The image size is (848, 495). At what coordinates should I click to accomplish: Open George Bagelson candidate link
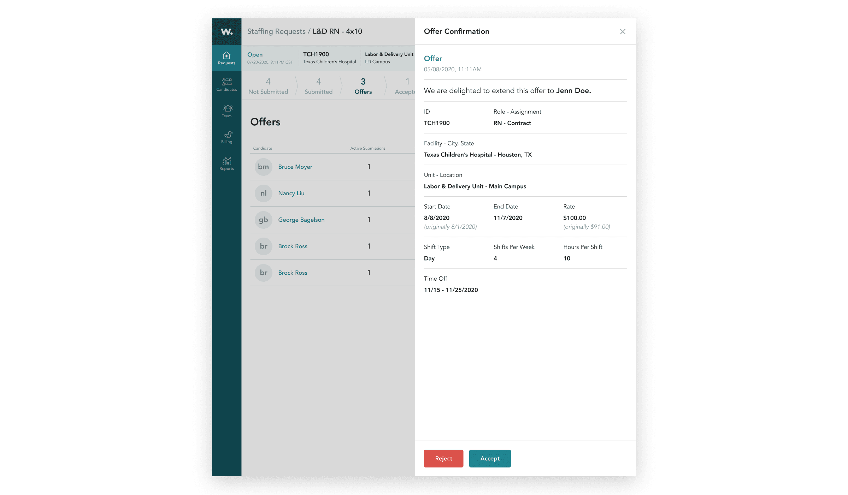point(301,220)
